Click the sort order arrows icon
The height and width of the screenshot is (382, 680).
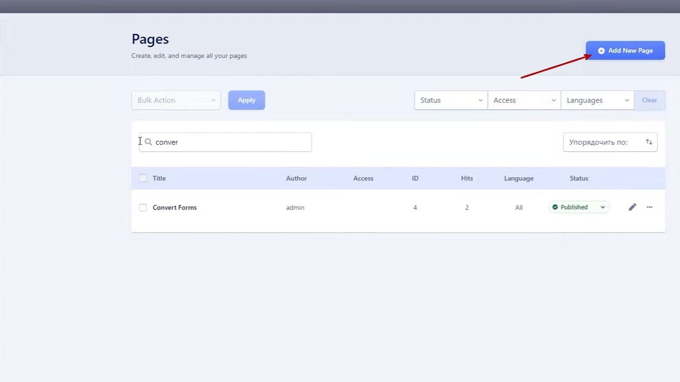click(649, 142)
